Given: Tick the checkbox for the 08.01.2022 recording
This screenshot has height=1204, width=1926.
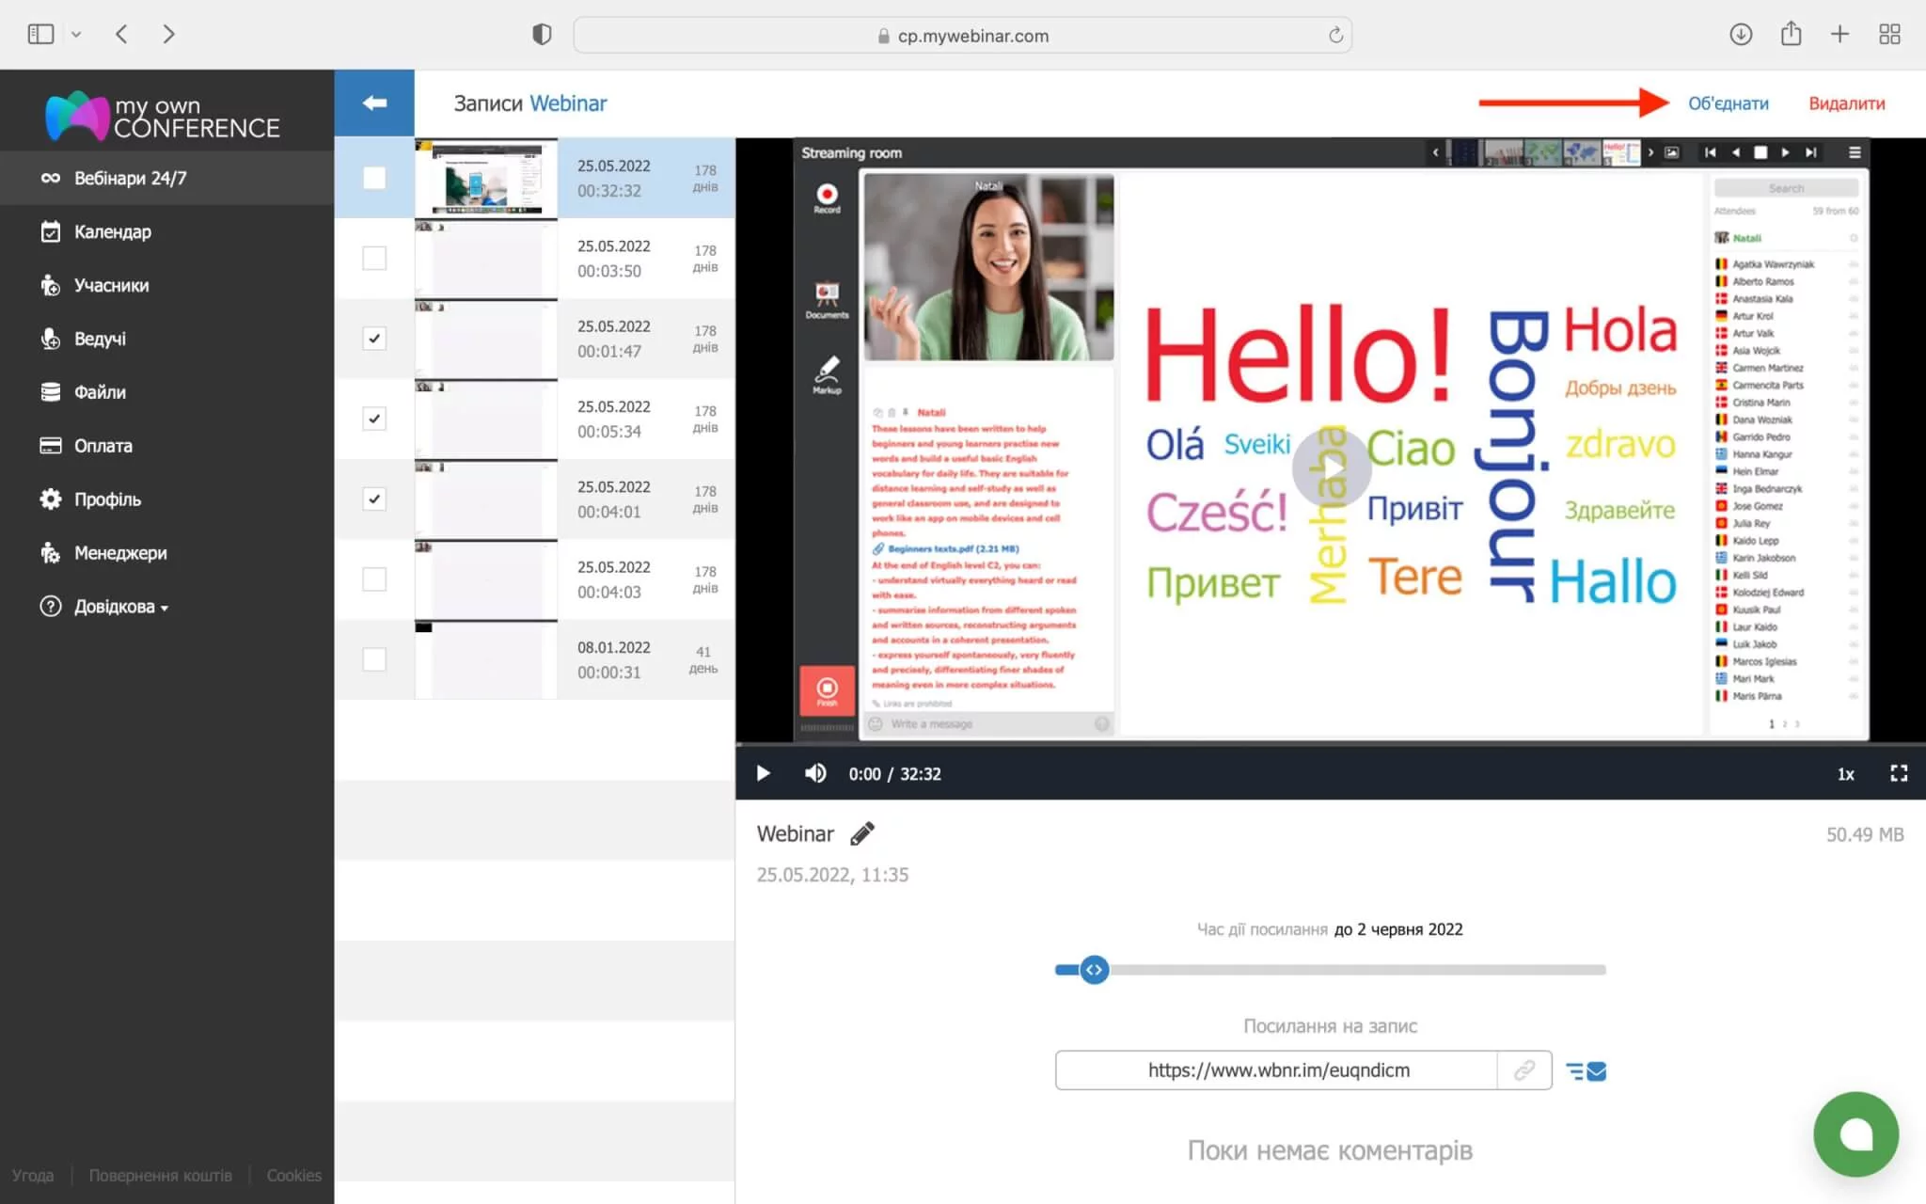Looking at the screenshot, I should [x=374, y=659].
